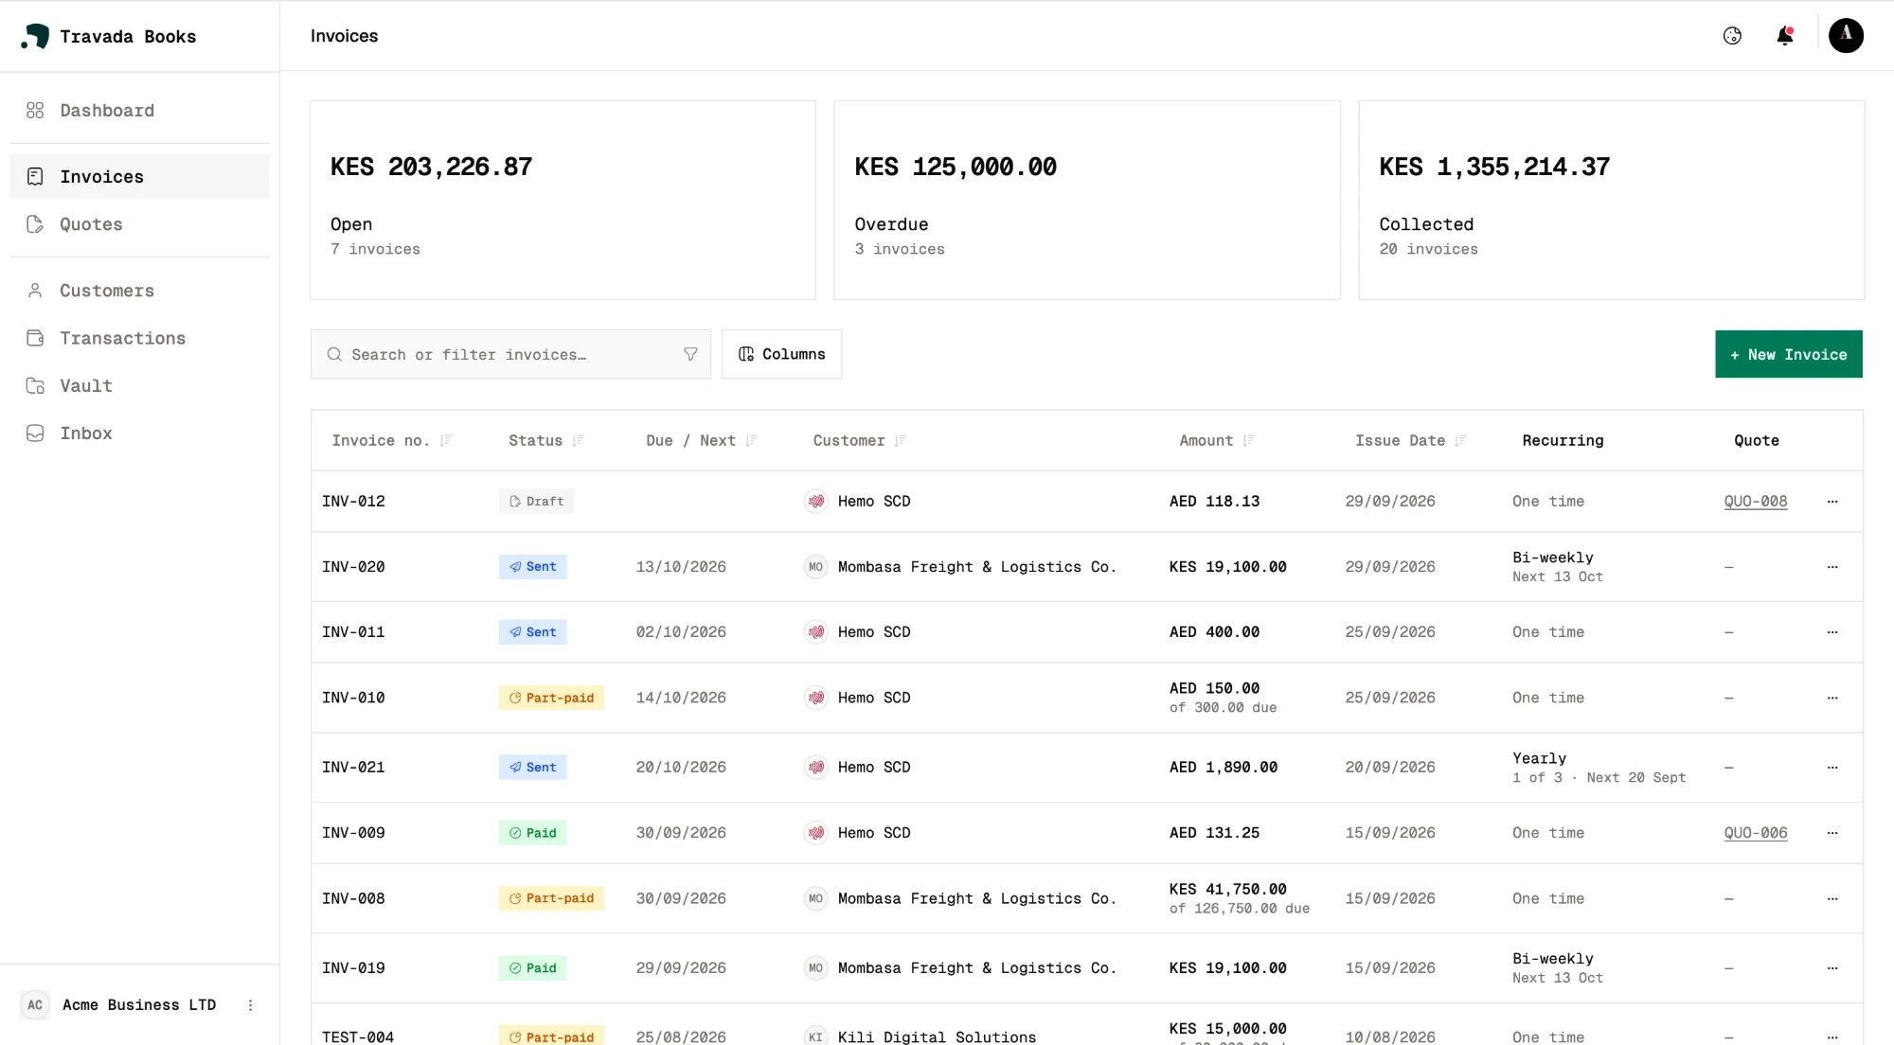
Task: Sort by Customer column sort icon
Action: tap(901, 440)
